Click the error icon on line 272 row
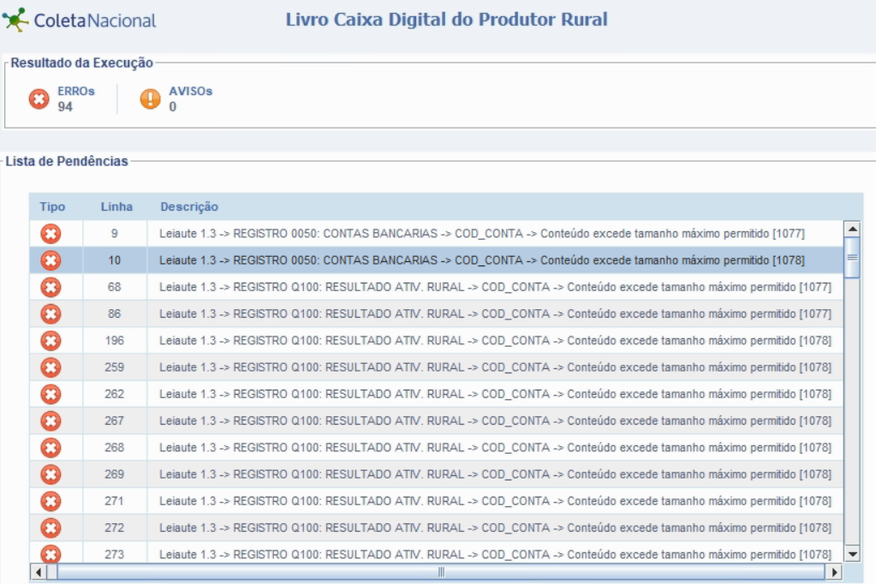This screenshot has height=584, width=876. click(x=51, y=527)
